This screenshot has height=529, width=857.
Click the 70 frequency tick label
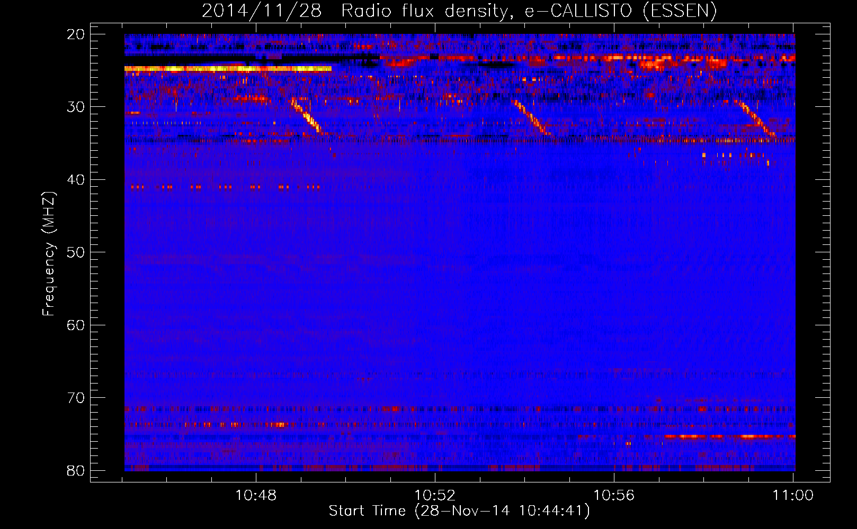point(76,398)
